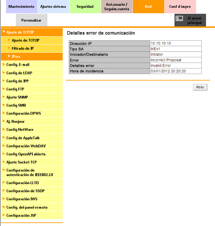Switch to Ajustes sistema tab
The width and height of the screenshot is (215, 226).
click(x=53, y=7)
